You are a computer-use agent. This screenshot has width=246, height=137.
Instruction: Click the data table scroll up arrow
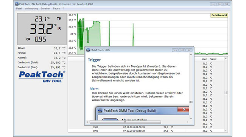pos(226,59)
